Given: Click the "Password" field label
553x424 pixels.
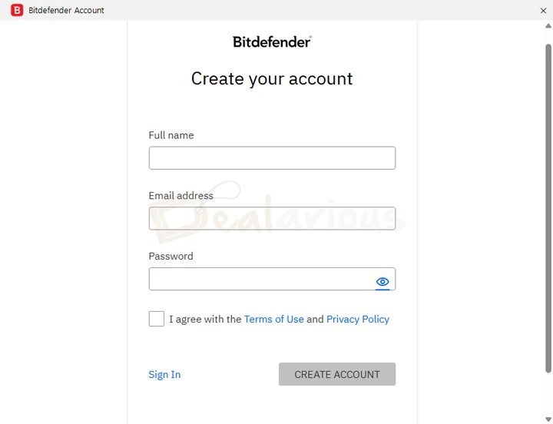Looking at the screenshot, I should 171,256.
